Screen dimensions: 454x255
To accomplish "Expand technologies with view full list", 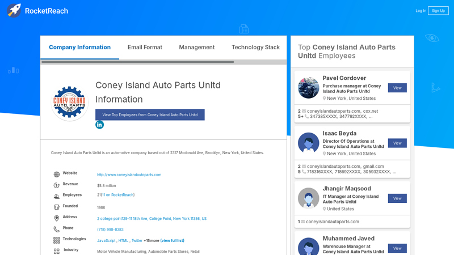I will pos(173,240).
